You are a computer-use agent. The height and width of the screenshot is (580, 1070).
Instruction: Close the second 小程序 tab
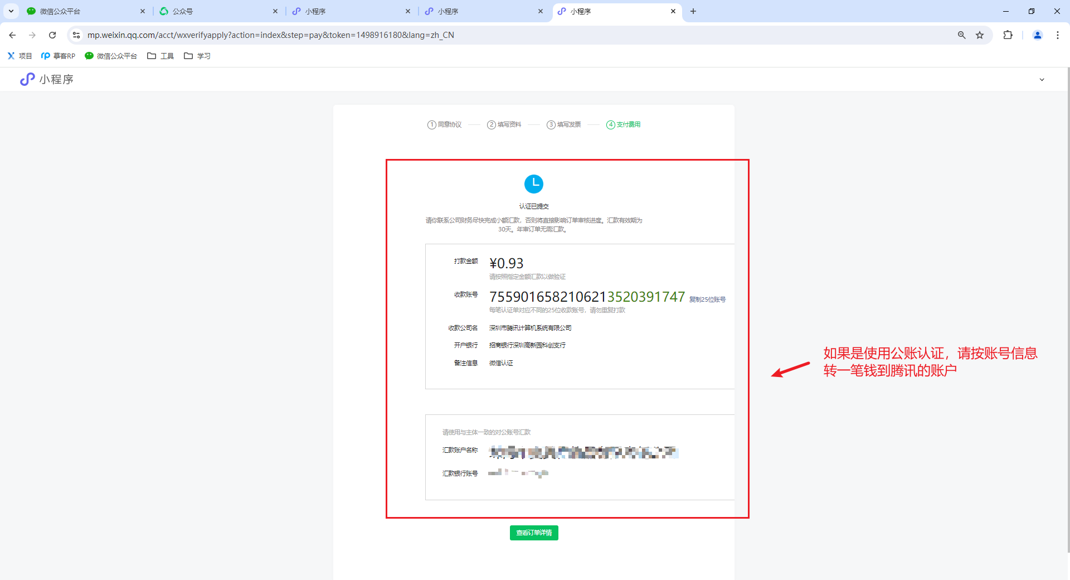click(x=541, y=11)
